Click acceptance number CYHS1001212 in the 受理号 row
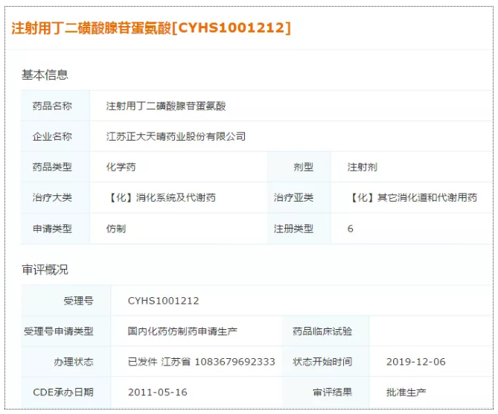Screen dimensions: 498x414 tap(163, 301)
